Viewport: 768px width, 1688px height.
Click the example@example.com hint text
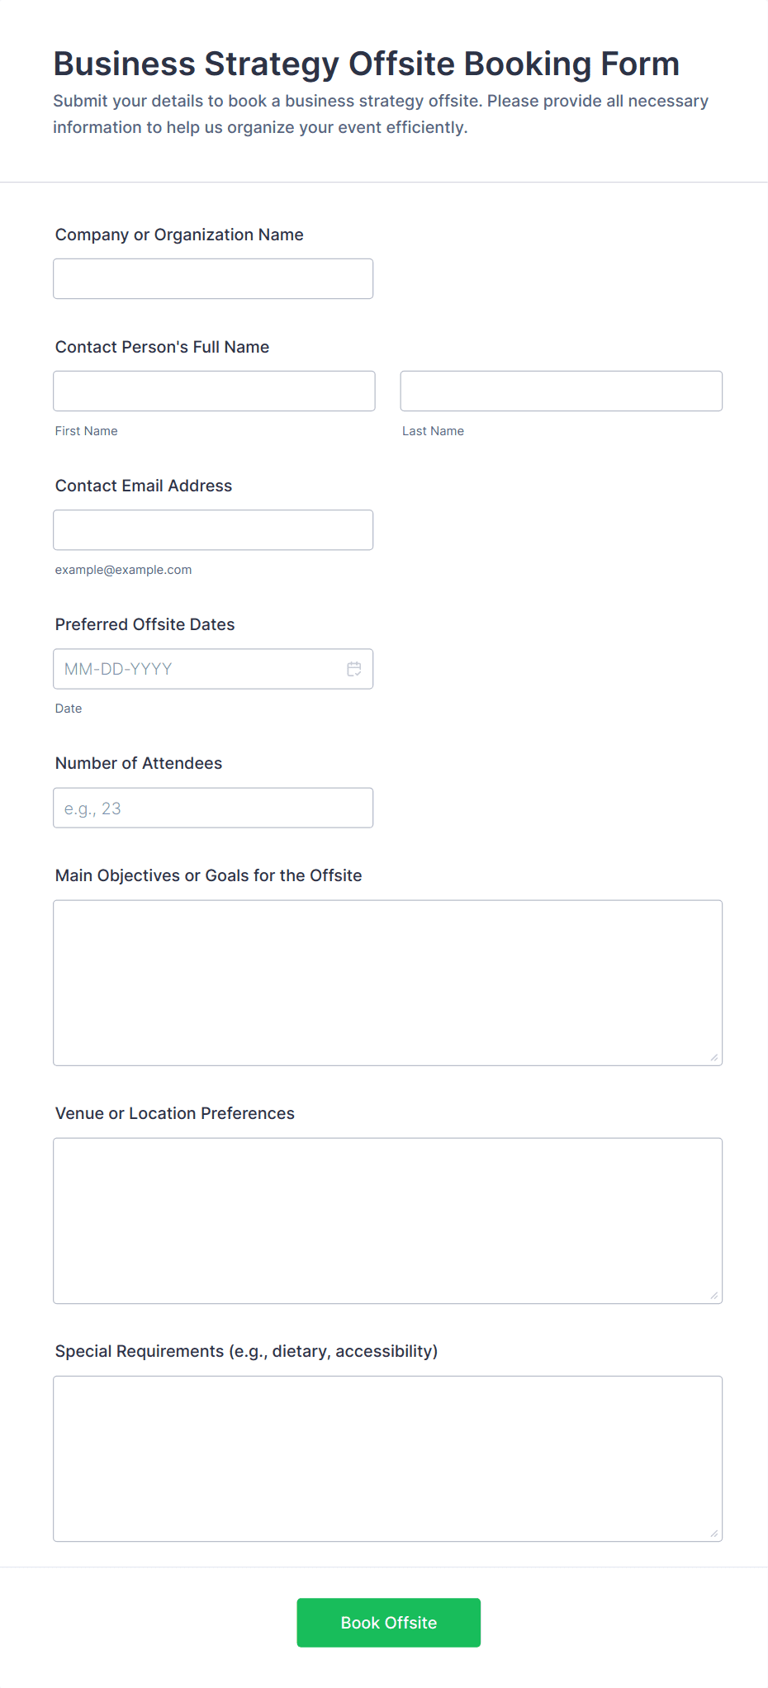click(123, 570)
